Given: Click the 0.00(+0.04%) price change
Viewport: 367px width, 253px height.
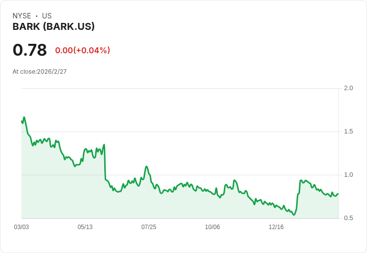Looking at the screenshot, I should click(83, 50).
